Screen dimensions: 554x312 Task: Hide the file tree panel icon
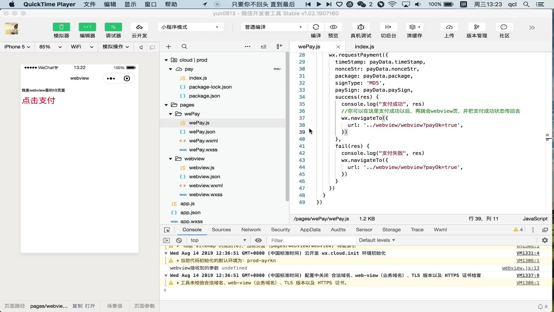(280, 47)
